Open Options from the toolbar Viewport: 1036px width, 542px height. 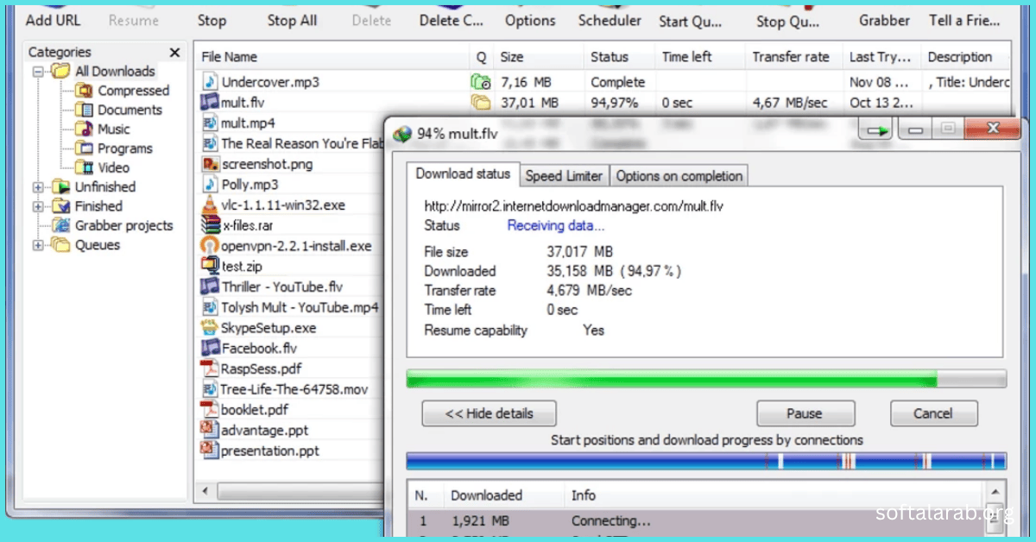click(530, 20)
